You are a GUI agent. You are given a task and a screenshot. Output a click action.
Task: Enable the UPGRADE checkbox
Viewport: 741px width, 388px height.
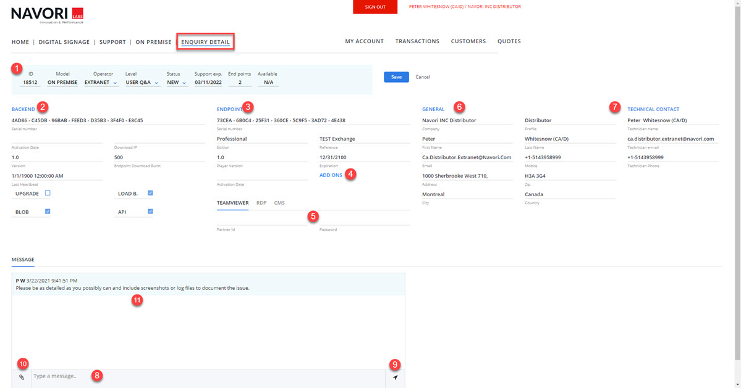48,193
